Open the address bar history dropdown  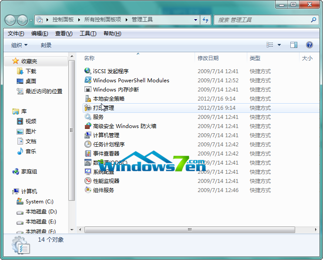coord(195,20)
